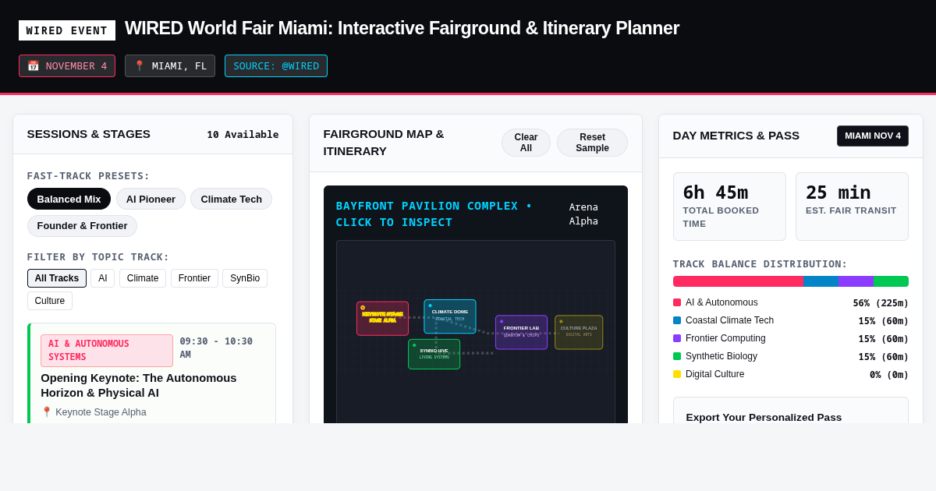Click the Reset Sample button

(x=592, y=143)
